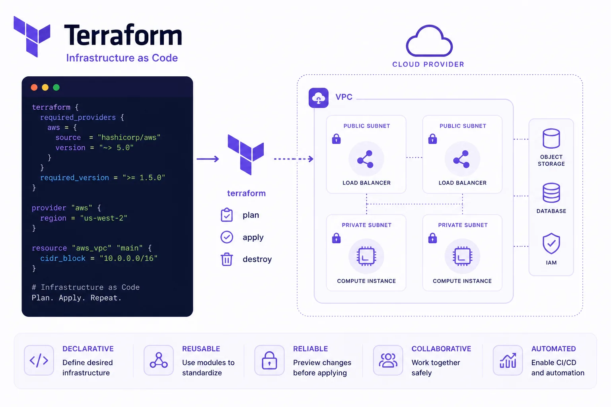Click the database stacked disks icon
611x407 pixels.
click(551, 193)
